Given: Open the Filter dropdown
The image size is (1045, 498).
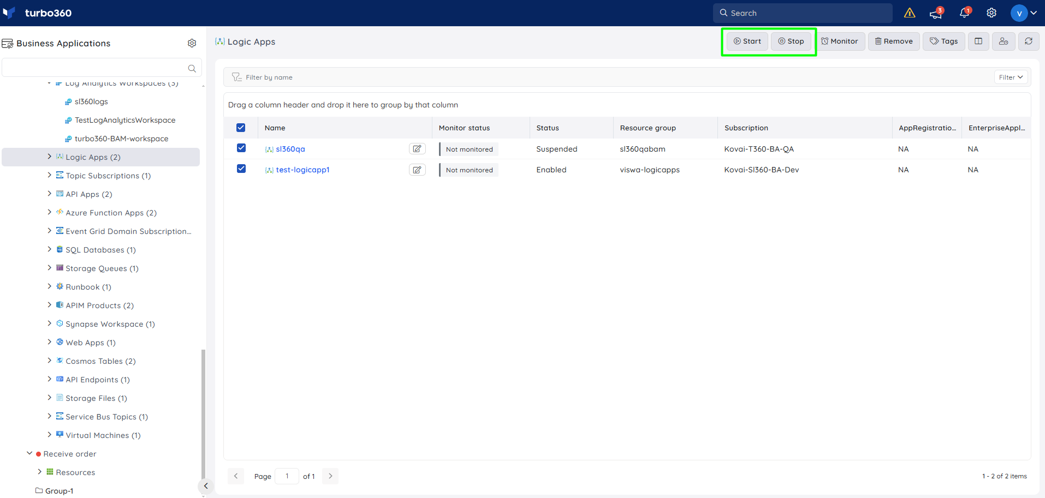Looking at the screenshot, I should [1011, 77].
